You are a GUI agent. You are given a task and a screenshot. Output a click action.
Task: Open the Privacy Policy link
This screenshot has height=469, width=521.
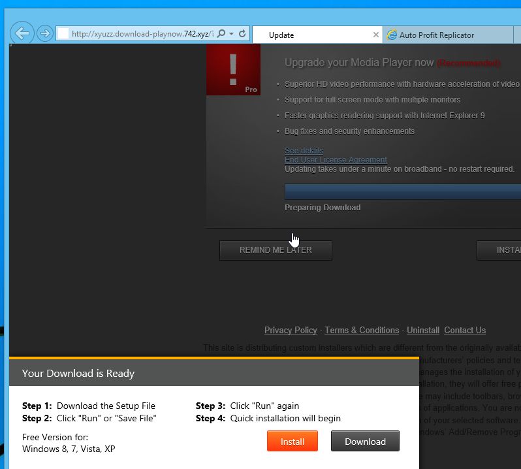point(291,330)
